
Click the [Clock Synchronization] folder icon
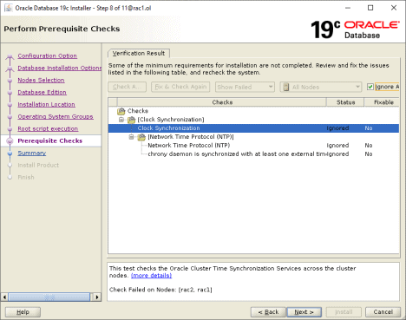coord(132,120)
